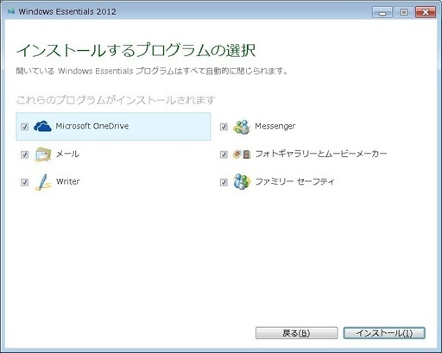Select the Writer program label
The width and height of the screenshot is (442, 353).
coord(68,181)
